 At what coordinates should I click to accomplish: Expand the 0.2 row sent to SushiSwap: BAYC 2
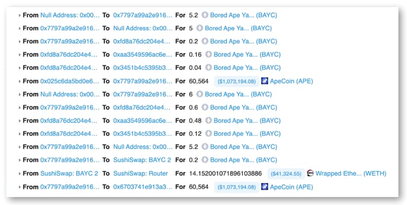pos(19,160)
